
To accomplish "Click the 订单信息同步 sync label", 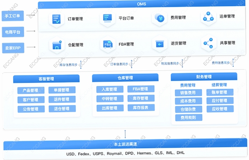I will click(119, 64).
